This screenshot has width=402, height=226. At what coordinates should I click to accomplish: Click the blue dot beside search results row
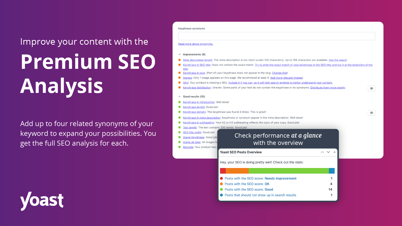click(x=222, y=195)
